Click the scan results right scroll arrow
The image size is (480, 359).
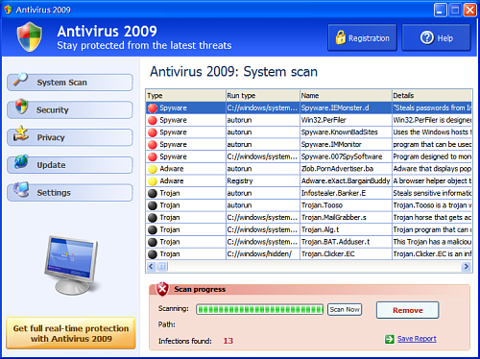(x=467, y=266)
